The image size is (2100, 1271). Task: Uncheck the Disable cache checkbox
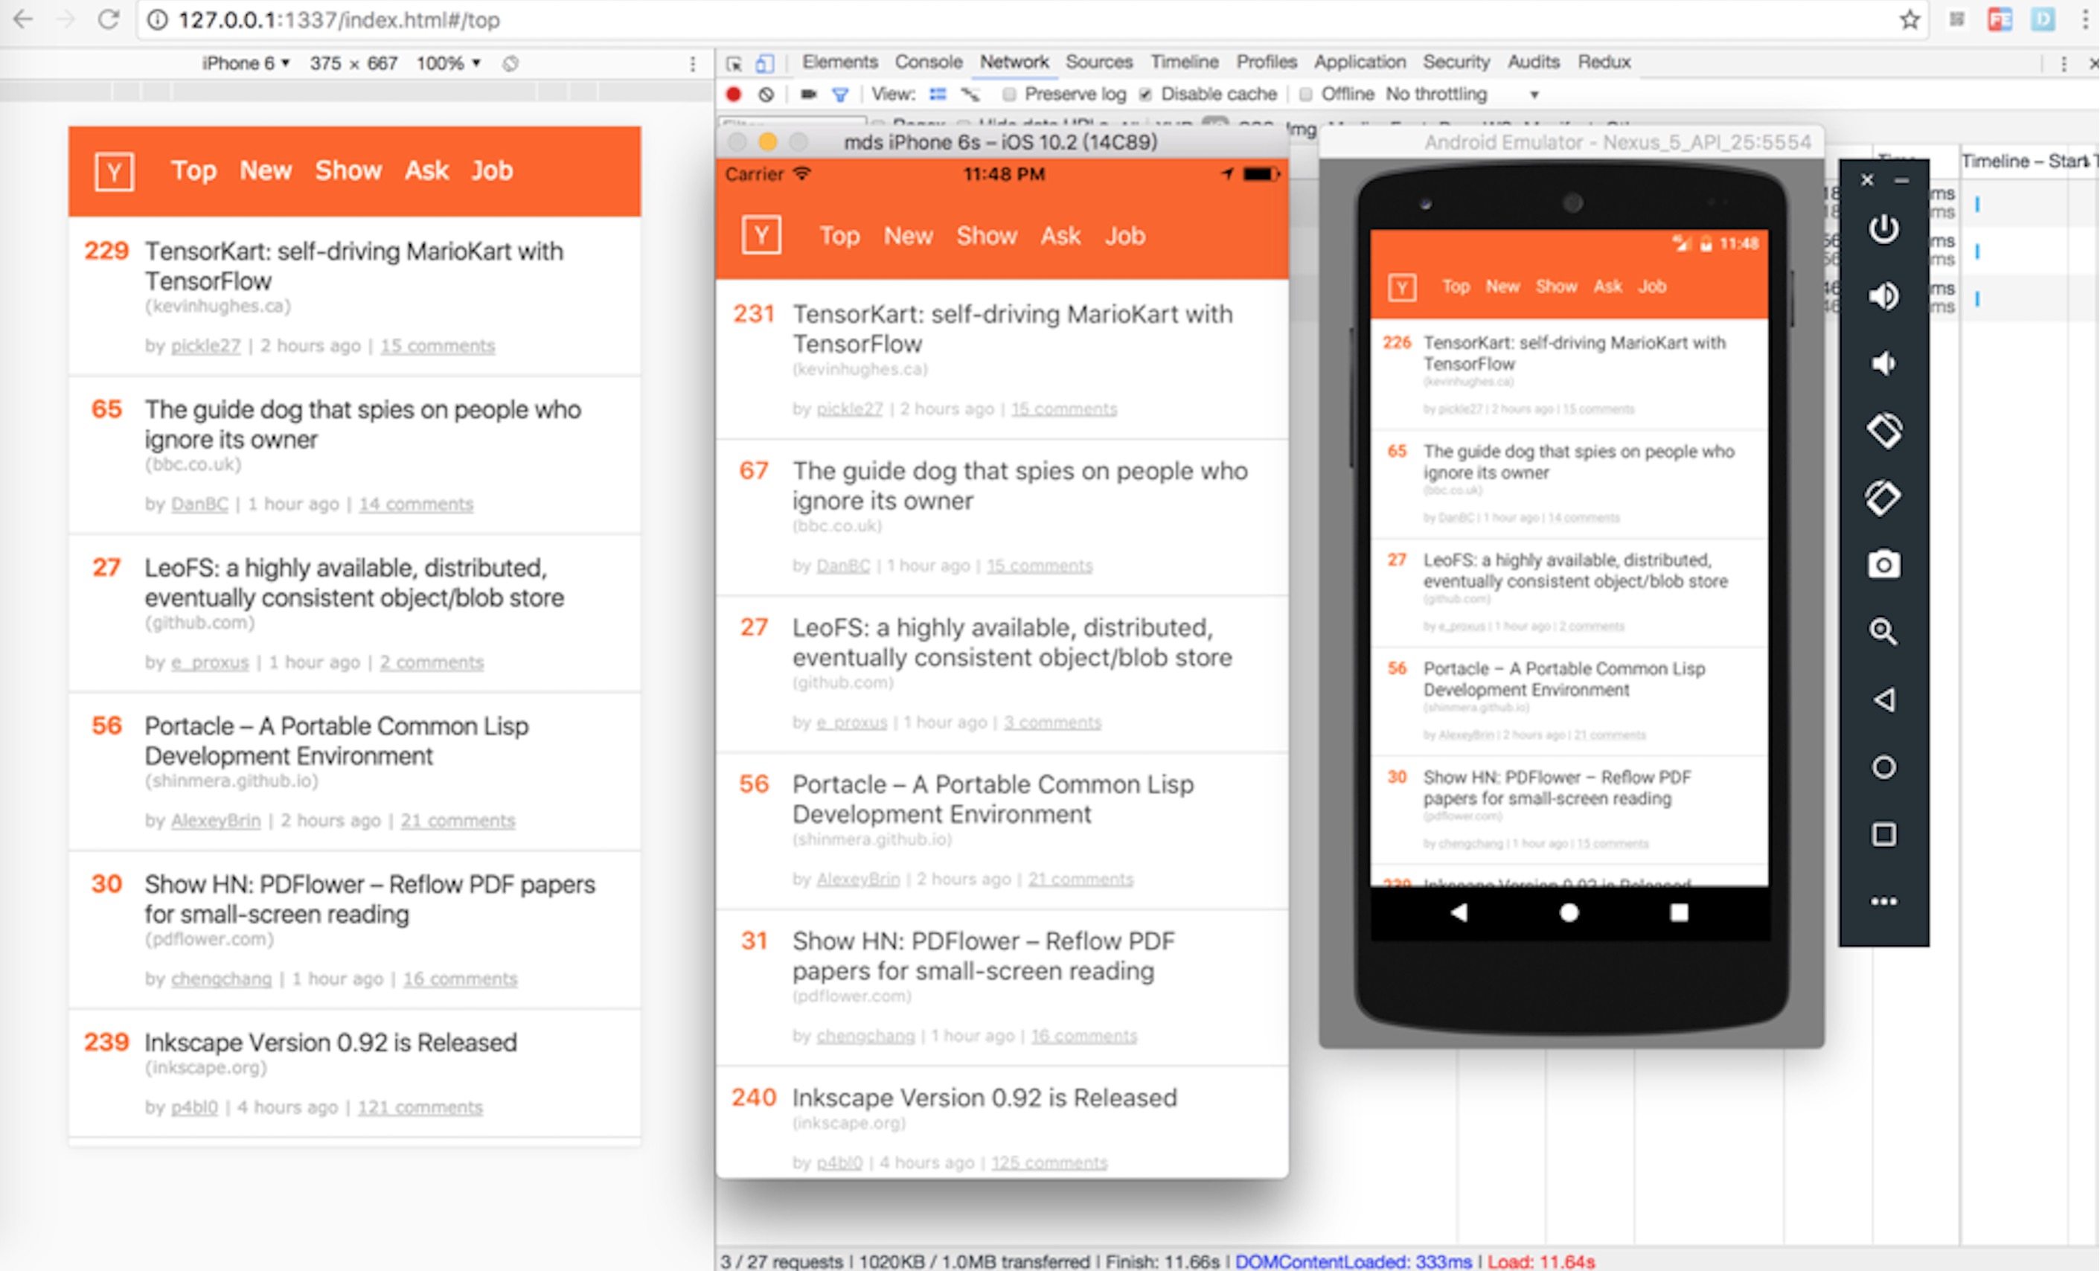pos(1145,95)
